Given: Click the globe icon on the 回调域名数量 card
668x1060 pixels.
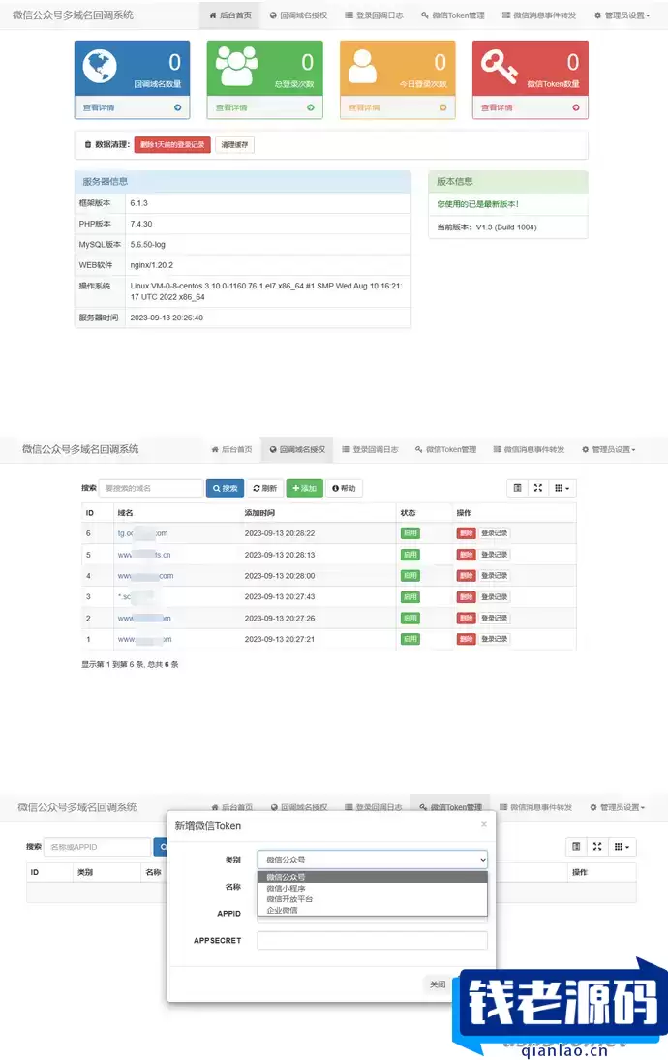Looking at the screenshot, I should [x=100, y=66].
